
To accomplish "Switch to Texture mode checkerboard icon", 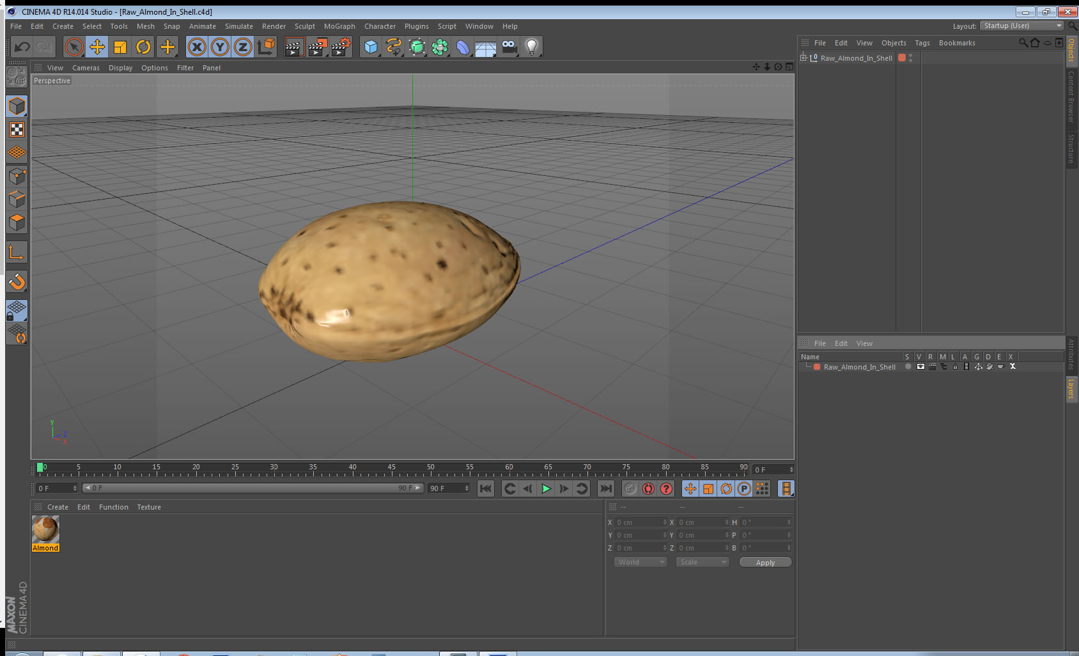I will (17, 130).
